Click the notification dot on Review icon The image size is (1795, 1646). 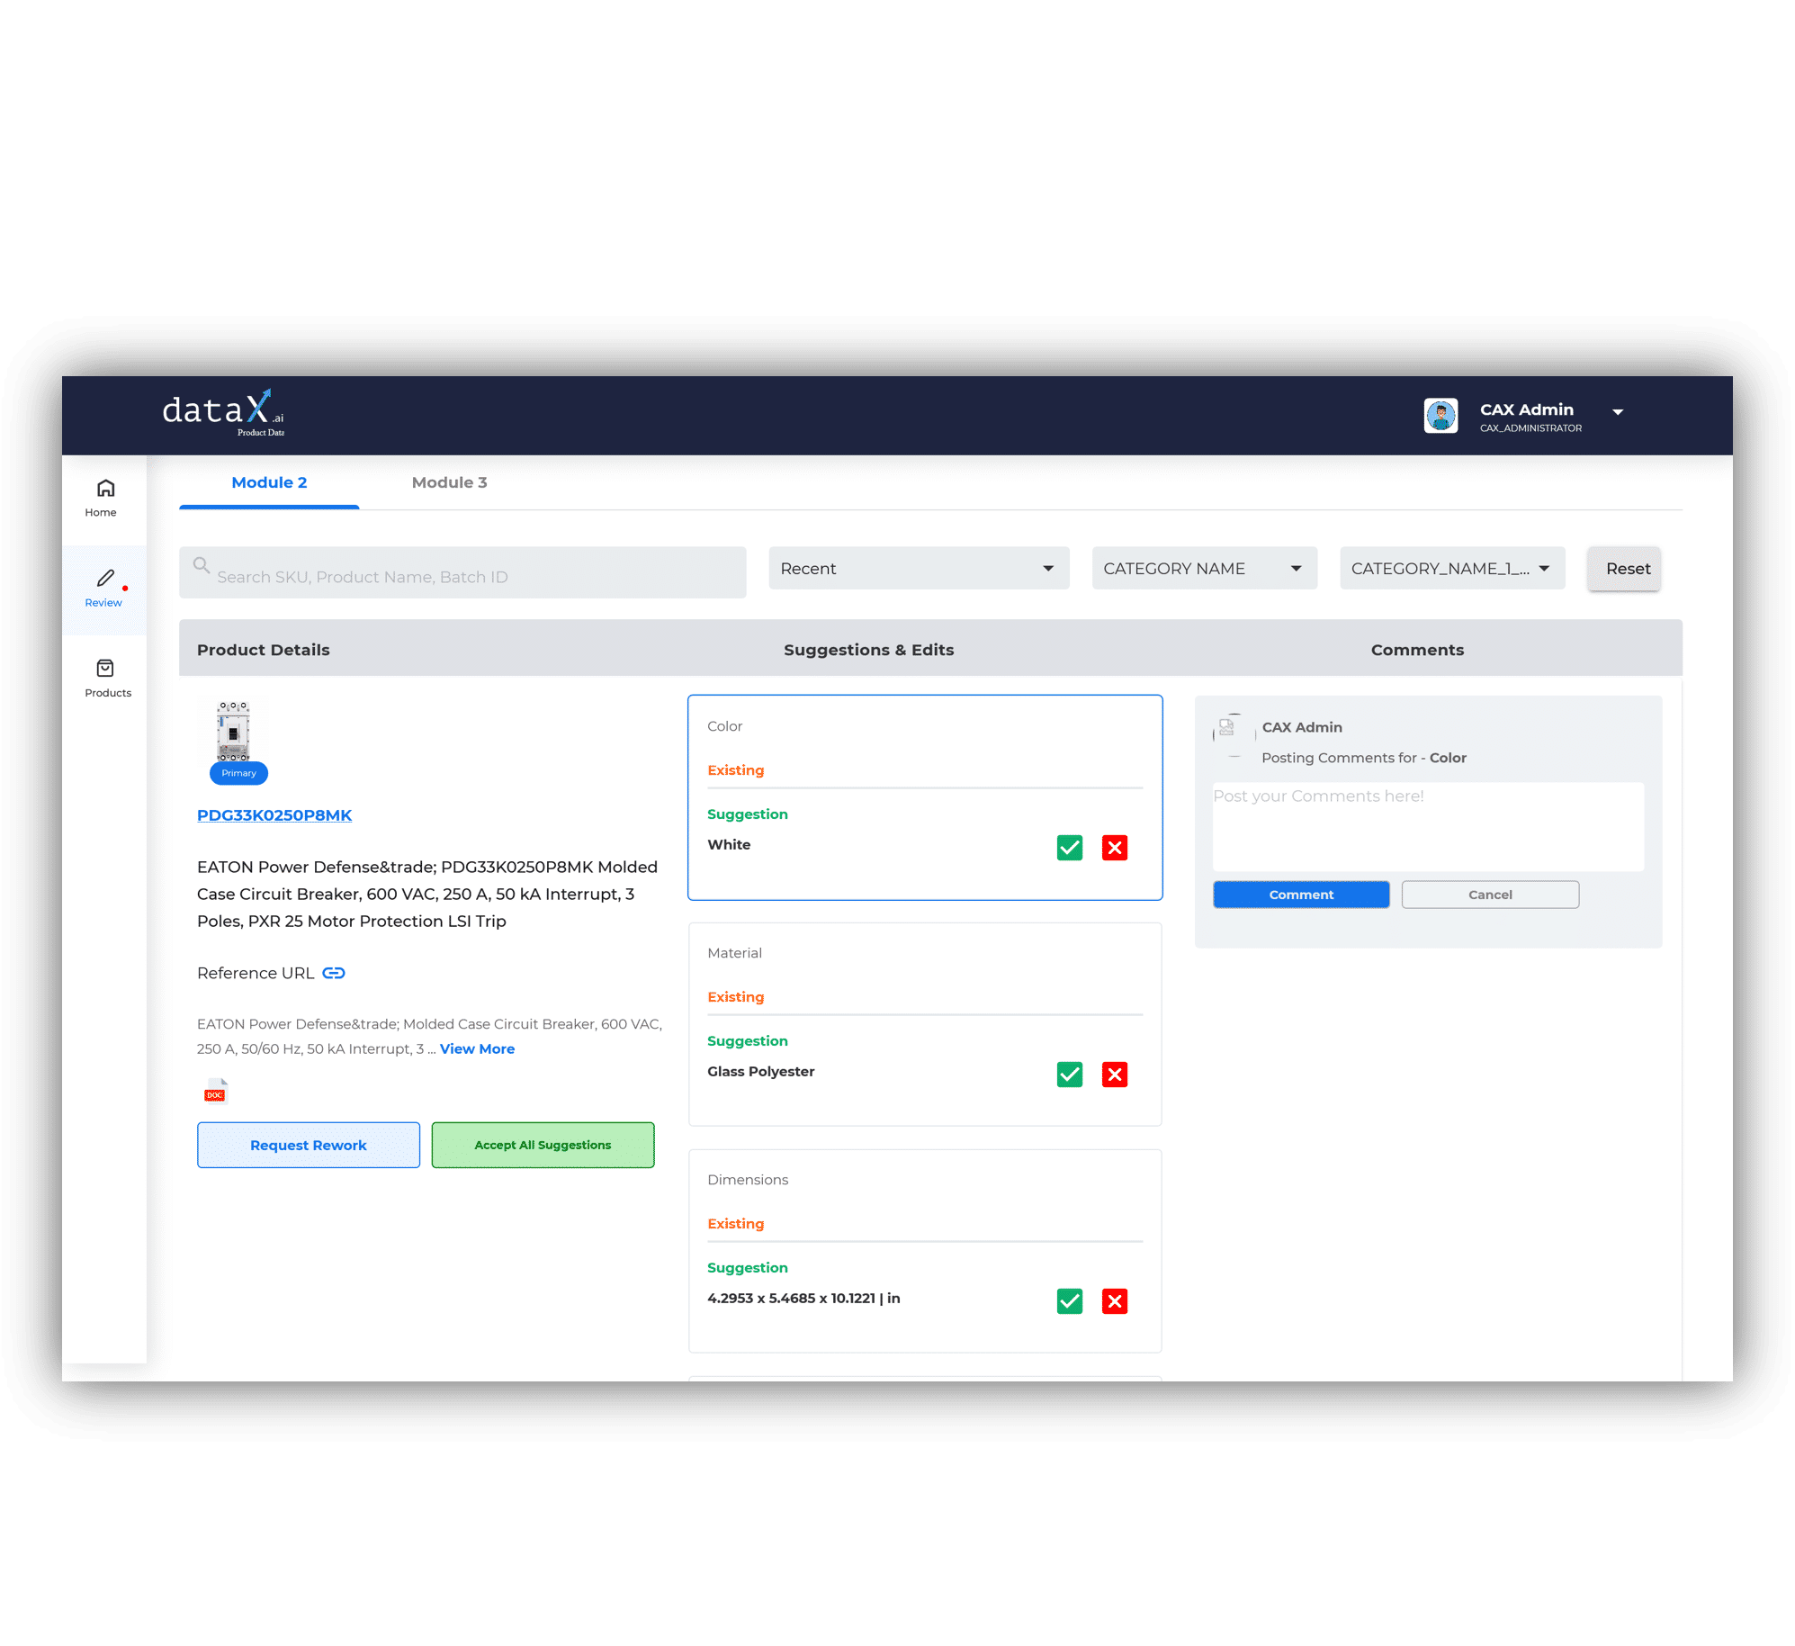(x=123, y=585)
